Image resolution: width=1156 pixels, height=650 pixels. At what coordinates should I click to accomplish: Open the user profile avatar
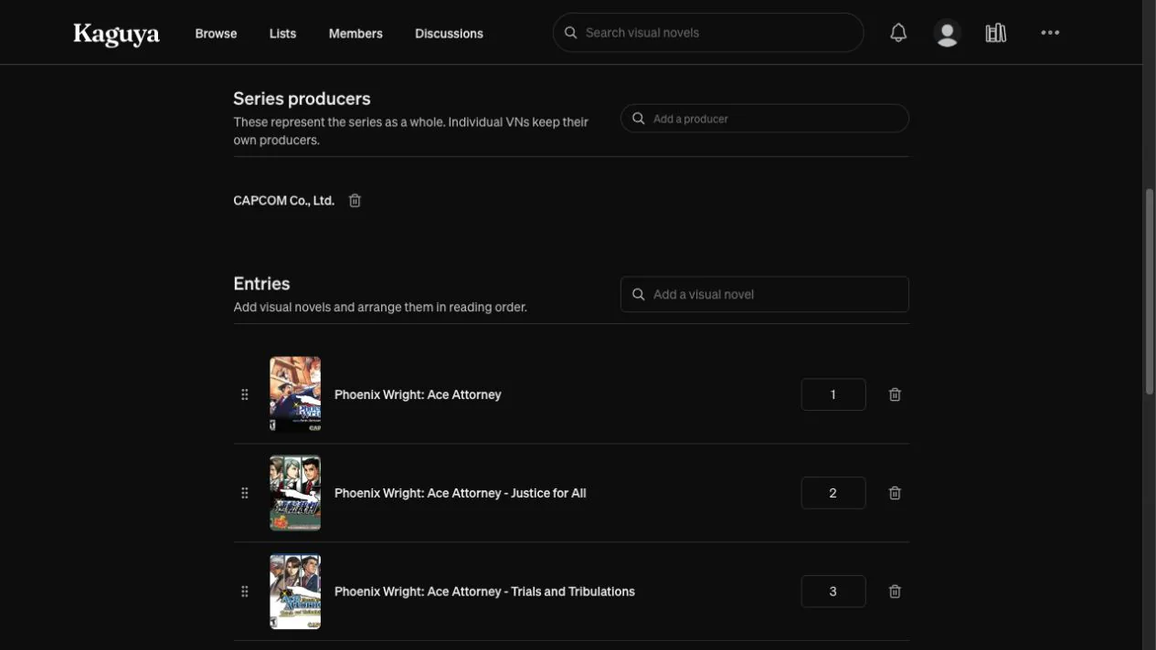click(948, 34)
